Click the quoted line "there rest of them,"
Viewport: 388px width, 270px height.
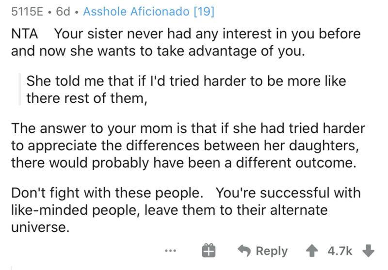(87, 98)
